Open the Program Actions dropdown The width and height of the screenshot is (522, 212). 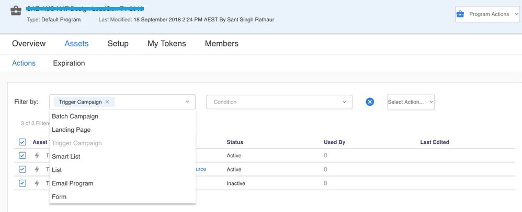[x=487, y=15]
